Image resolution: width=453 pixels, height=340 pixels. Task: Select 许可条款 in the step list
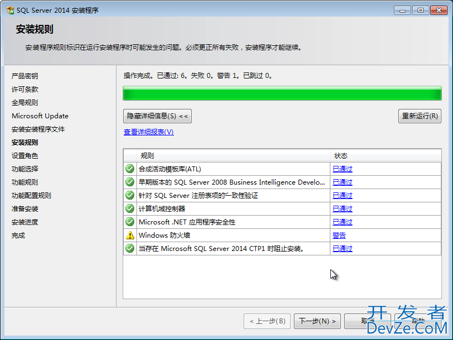tap(24, 90)
